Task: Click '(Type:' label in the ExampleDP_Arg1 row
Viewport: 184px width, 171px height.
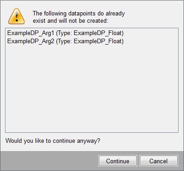Action: coord(64,33)
